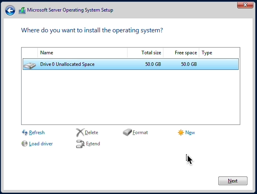
Task: Sort by the Free space column header
Action: (181, 53)
